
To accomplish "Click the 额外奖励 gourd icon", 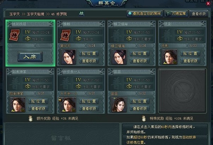I will click(x=30, y=118).
